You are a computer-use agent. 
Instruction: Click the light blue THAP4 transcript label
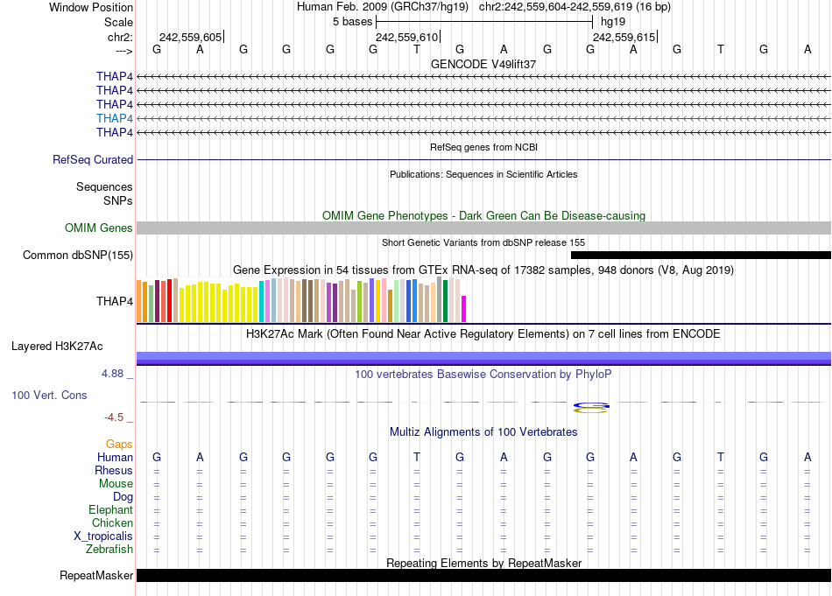pyautogui.click(x=115, y=118)
